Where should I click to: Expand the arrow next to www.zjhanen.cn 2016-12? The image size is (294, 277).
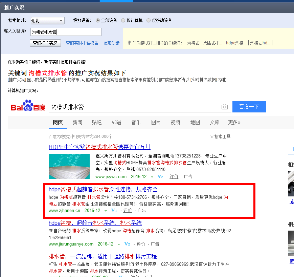tap(106, 211)
